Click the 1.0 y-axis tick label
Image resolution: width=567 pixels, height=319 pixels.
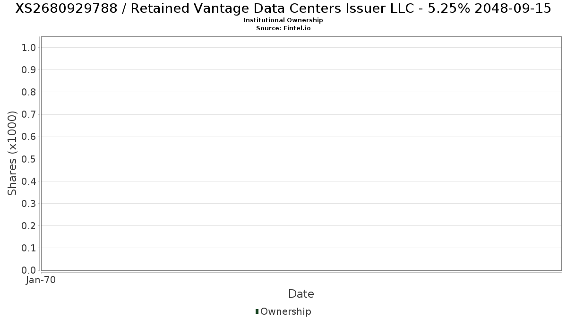pyautogui.click(x=29, y=47)
